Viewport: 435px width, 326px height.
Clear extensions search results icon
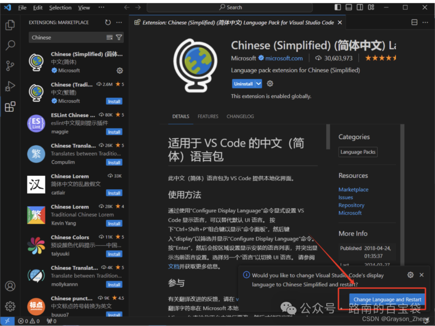pos(110,37)
